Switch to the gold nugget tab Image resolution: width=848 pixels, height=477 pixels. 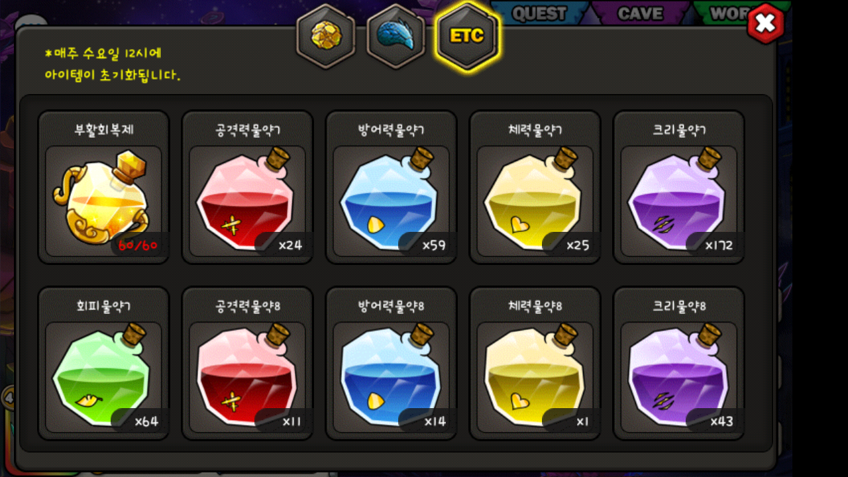pyautogui.click(x=326, y=36)
